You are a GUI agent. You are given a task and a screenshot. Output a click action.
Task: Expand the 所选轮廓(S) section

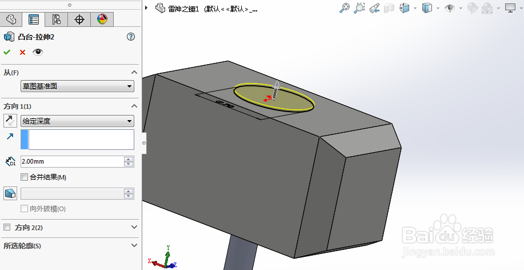click(134, 245)
